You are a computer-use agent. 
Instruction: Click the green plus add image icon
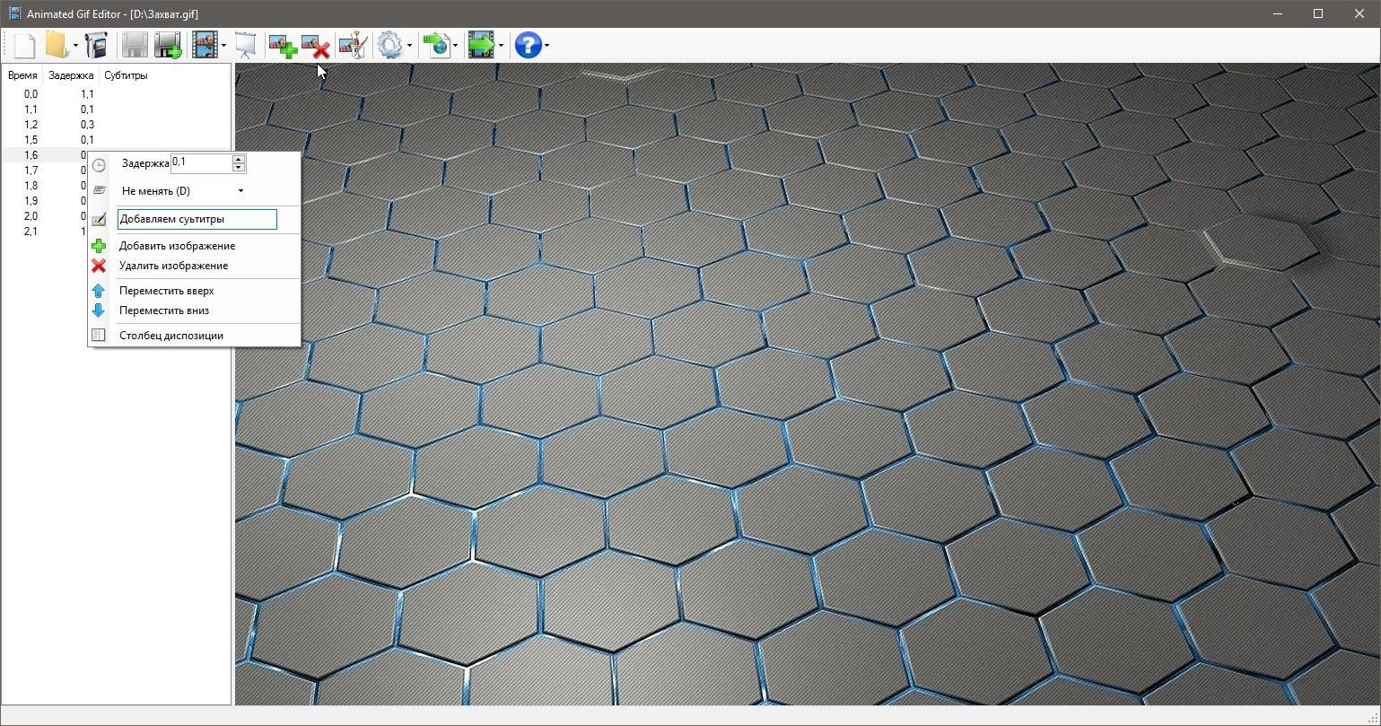100,246
